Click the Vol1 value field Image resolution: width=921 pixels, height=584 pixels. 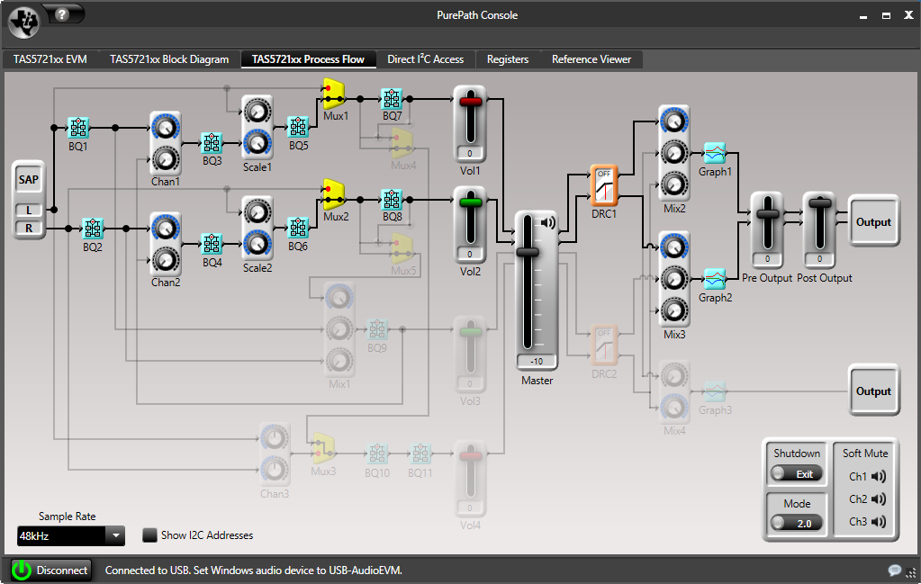[x=470, y=154]
